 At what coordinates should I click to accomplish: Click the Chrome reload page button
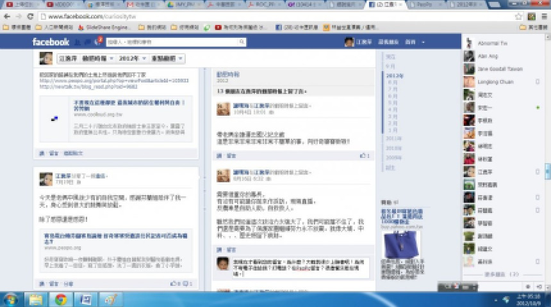[x=30, y=16]
